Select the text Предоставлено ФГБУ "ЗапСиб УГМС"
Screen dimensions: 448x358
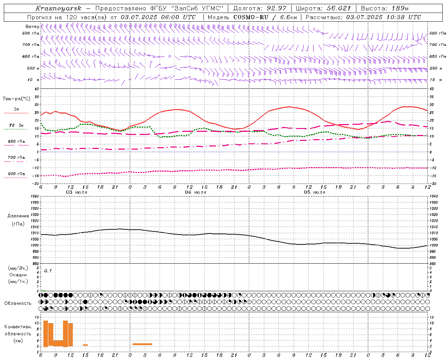click(159, 8)
